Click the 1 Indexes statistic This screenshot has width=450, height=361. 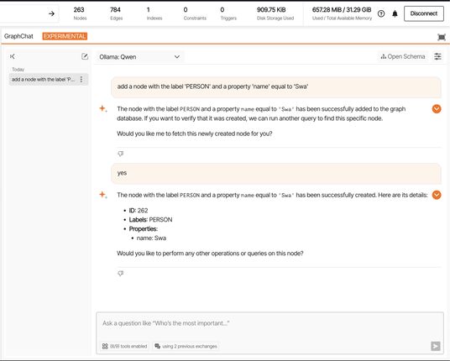[x=154, y=13]
